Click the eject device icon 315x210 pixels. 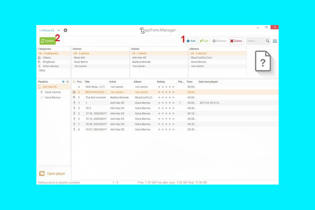(65, 30)
